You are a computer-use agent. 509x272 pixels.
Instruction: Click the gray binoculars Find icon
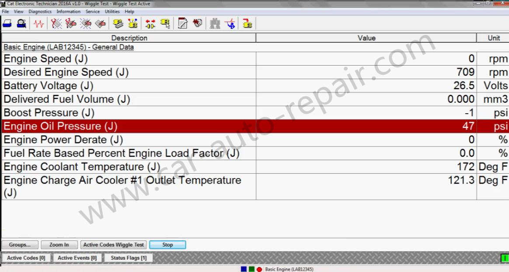[215, 24]
